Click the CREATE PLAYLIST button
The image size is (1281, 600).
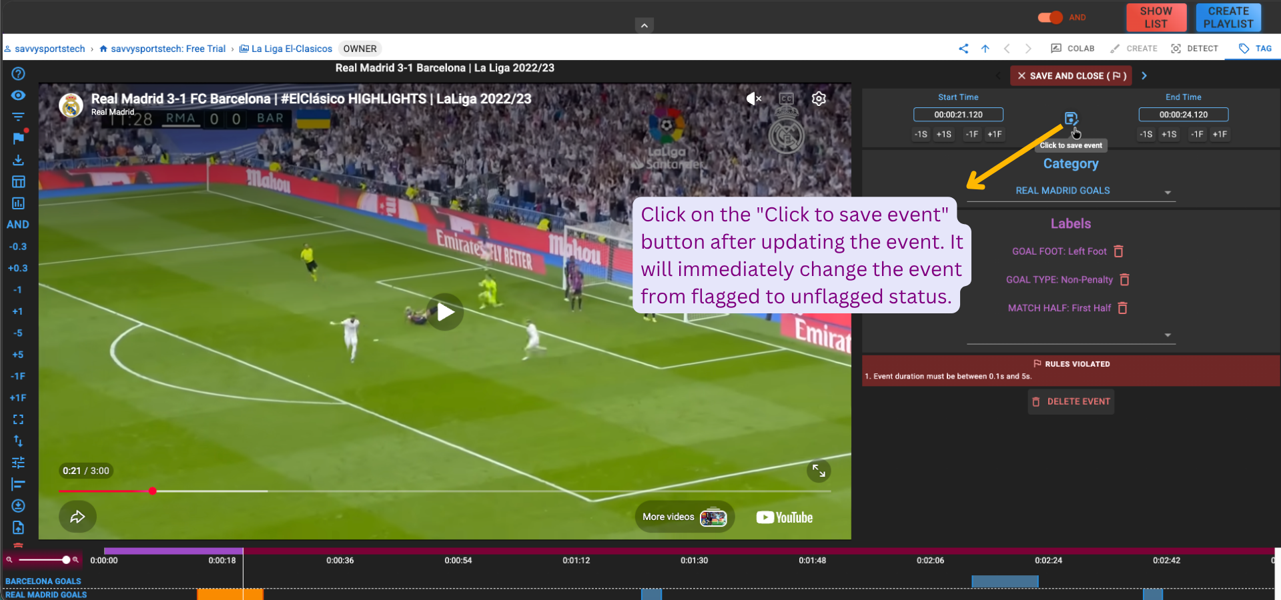click(x=1228, y=17)
